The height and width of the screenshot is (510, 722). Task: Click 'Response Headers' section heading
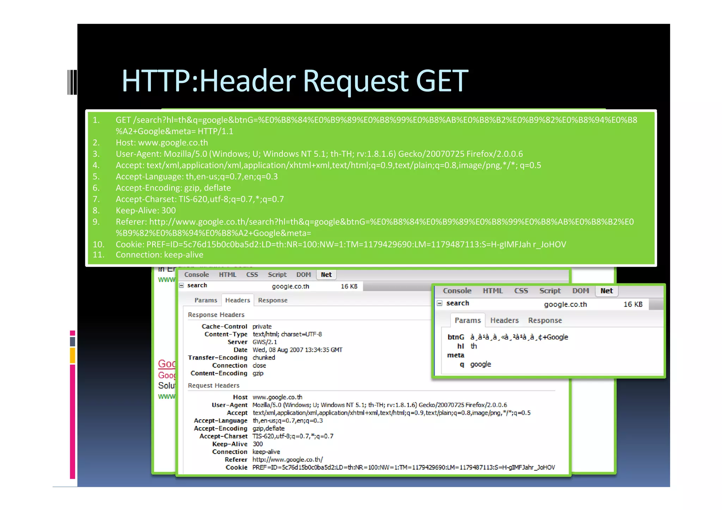tap(216, 315)
